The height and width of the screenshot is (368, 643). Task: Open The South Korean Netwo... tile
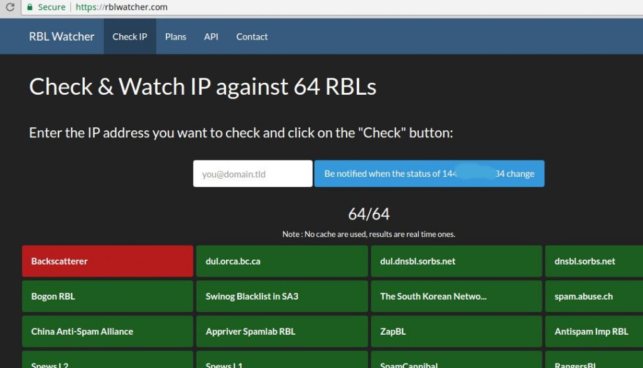[457, 297]
